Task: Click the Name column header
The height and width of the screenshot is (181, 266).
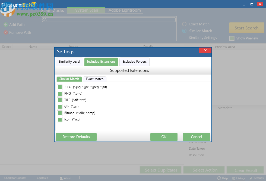Action: click(33, 47)
